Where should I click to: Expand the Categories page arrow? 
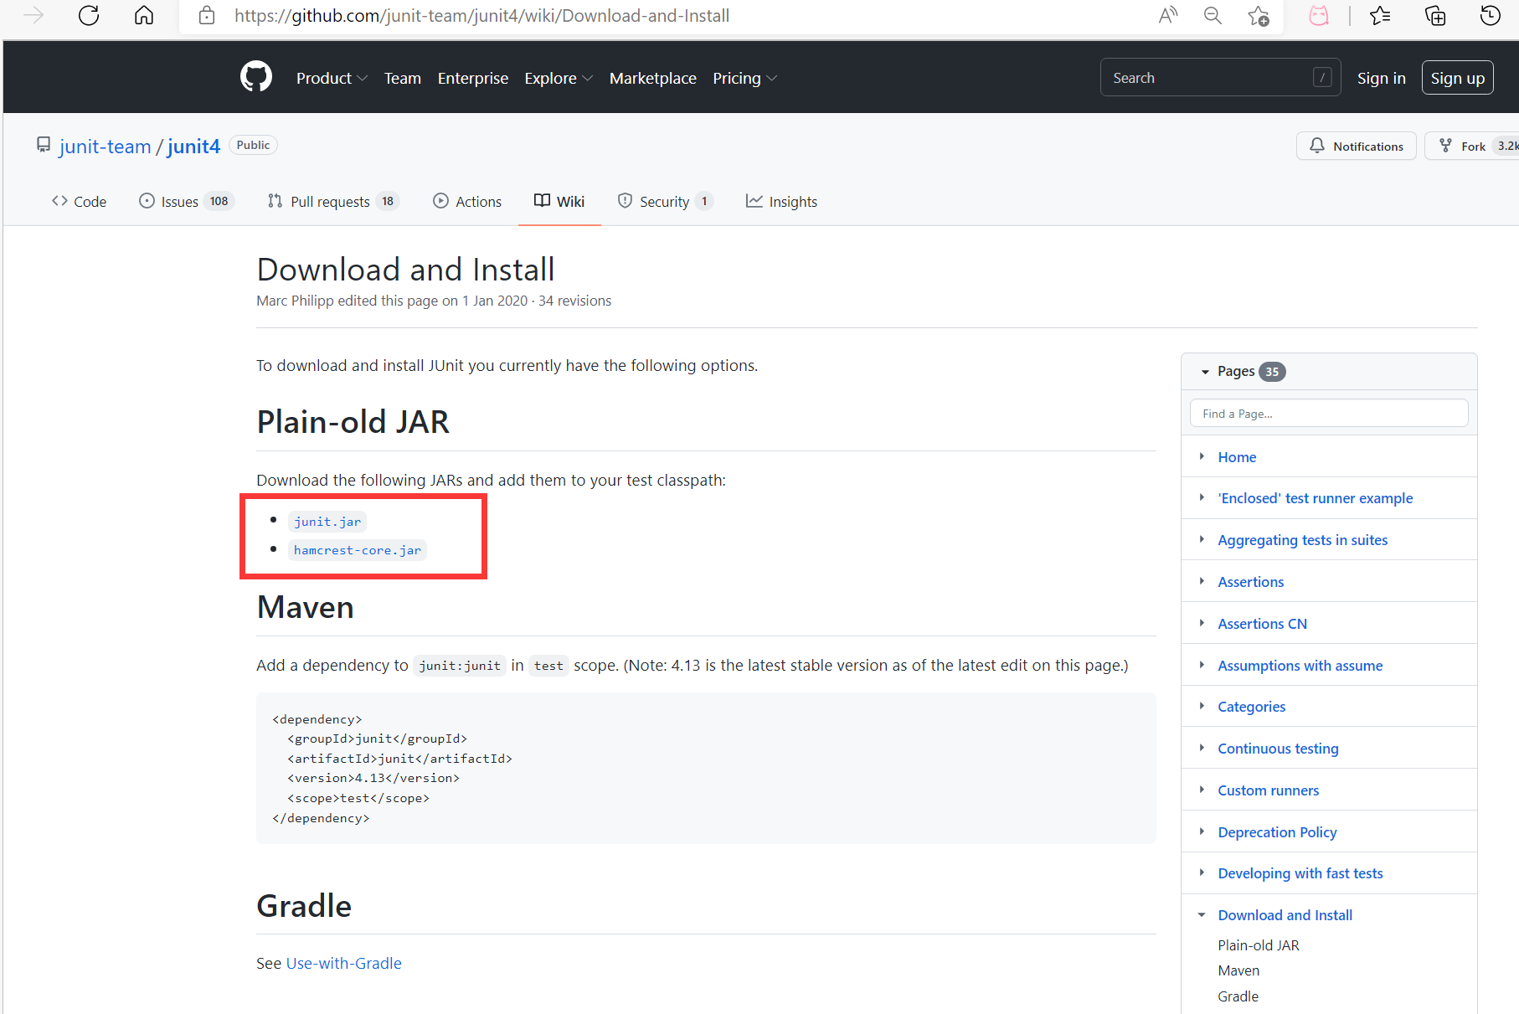click(1202, 706)
